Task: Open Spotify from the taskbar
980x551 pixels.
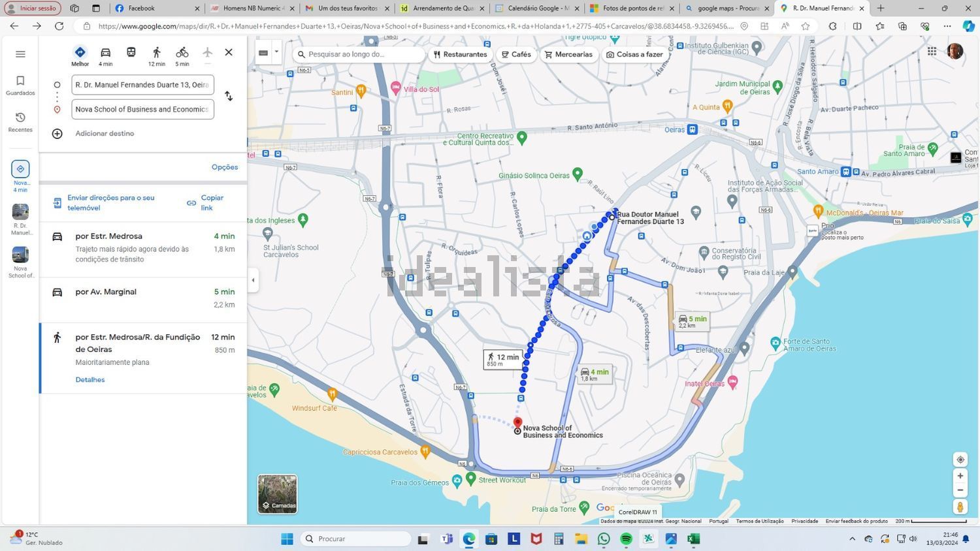Action: point(626,539)
